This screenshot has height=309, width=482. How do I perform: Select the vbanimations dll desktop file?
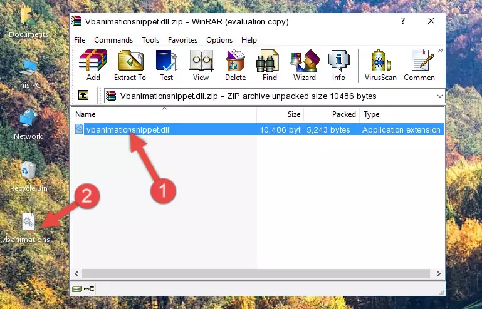27,228
